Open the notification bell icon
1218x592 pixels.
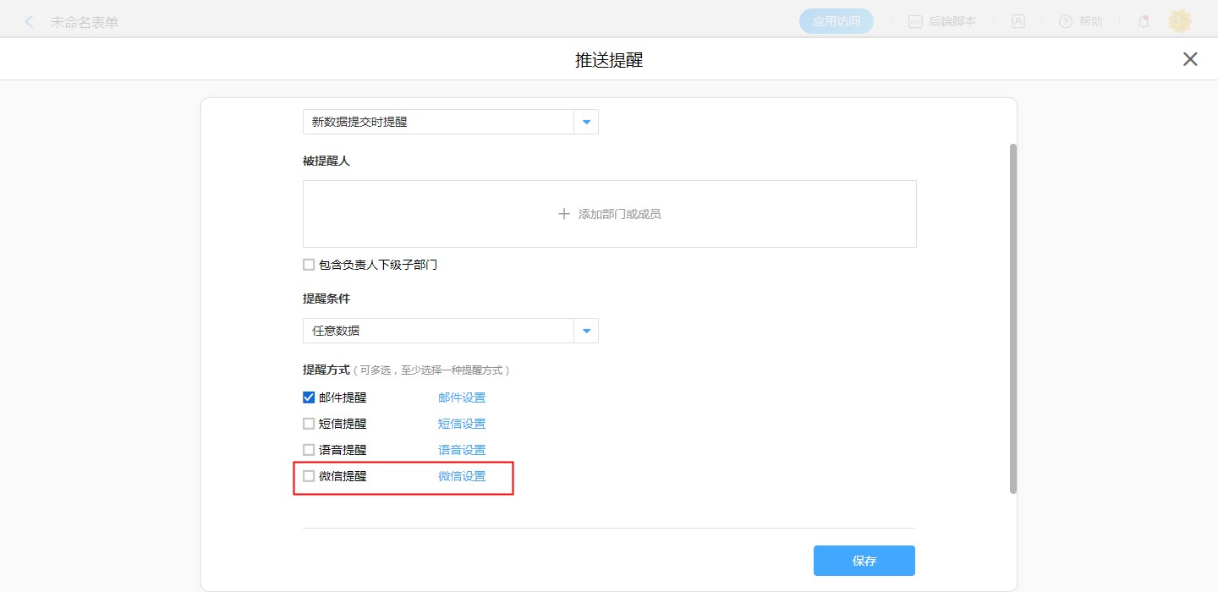pyautogui.click(x=1143, y=22)
